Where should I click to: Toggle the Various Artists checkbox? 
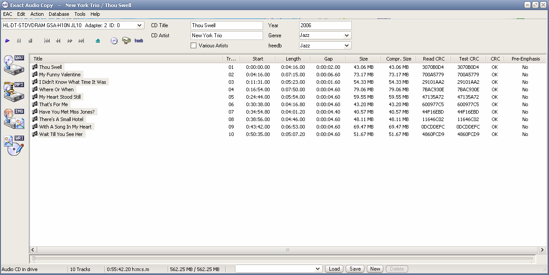point(194,46)
